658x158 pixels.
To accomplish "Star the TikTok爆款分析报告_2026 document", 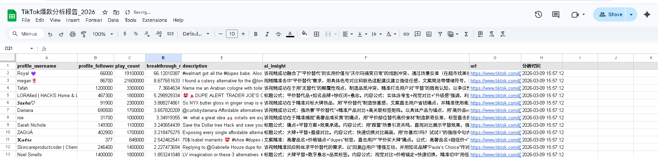I will coord(105,12).
